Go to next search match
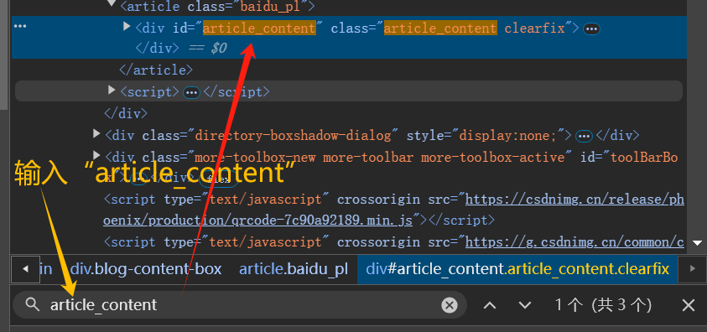Image resolution: width=707 pixels, height=332 pixels. coord(525,305)
